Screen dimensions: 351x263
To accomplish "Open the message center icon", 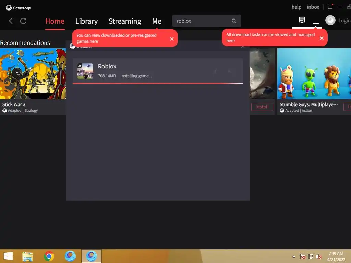I will tap(302, 20).
